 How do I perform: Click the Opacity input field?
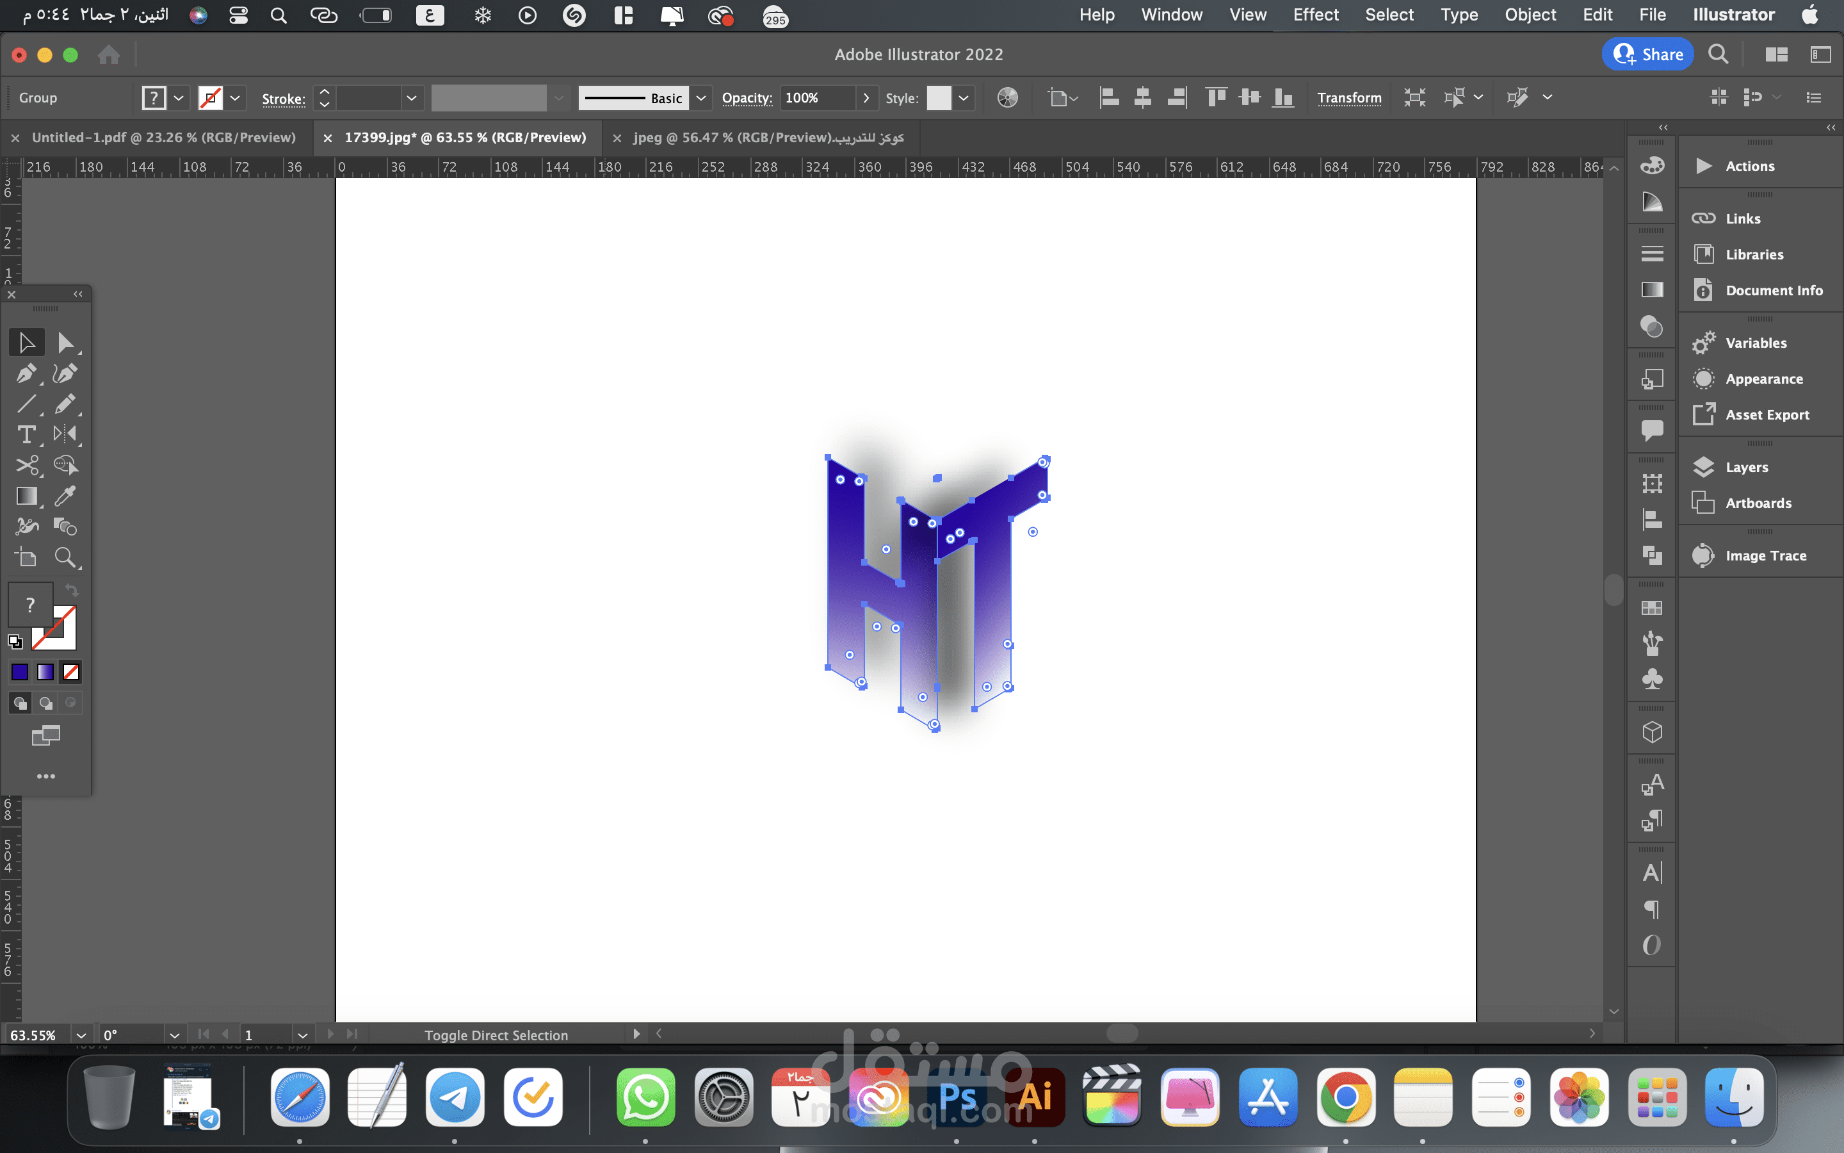[815, 97]
